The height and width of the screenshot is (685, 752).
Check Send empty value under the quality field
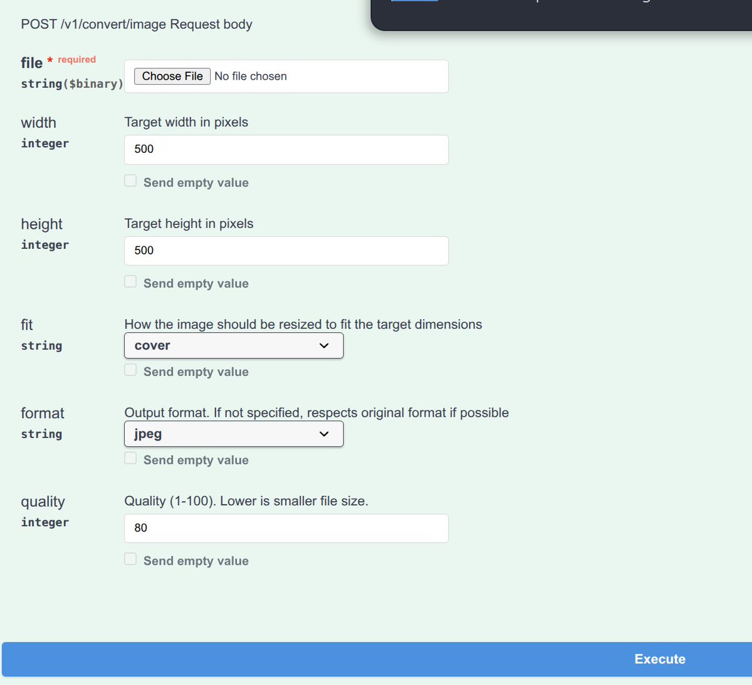(130, 558)
